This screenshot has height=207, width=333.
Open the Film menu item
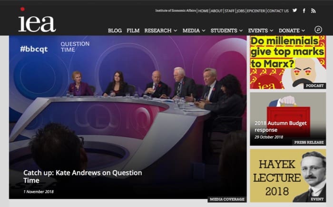(x=133, y=30)
